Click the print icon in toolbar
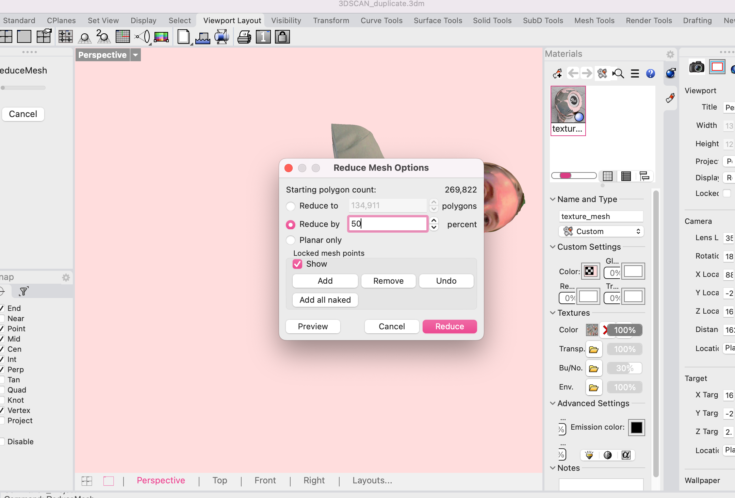This screenshot has height=498, width=735. click(x=244, y=37)
